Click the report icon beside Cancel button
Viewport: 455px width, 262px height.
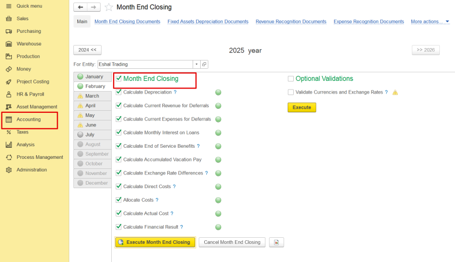tap(277, 242)
